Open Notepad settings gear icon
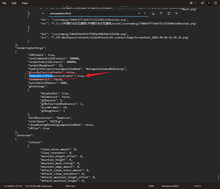 click(x=215, y=3)
